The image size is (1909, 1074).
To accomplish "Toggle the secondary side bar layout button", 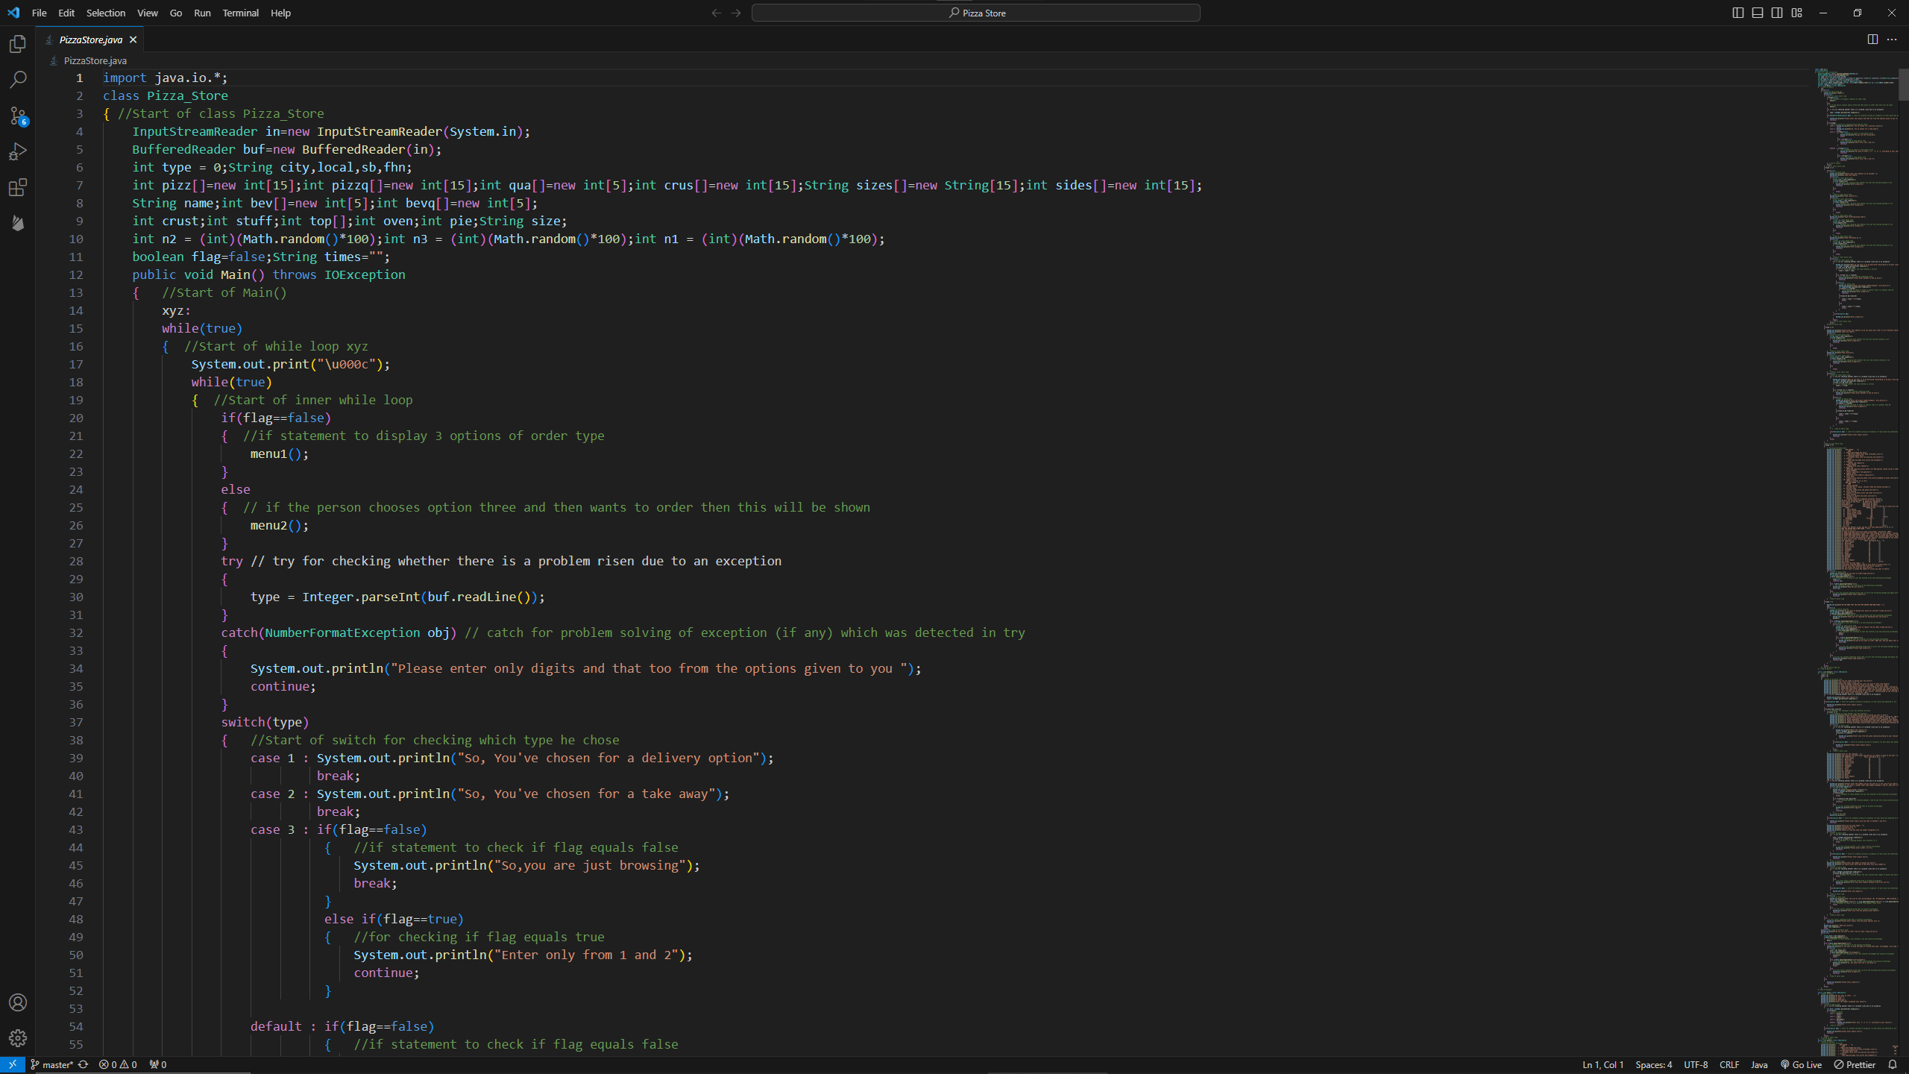I will (x=1777, y=13).
